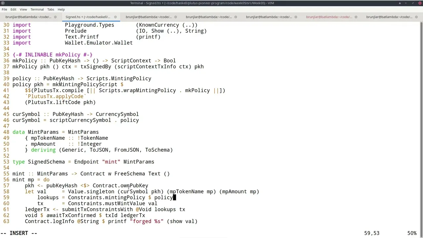Close the first brunjlar@batlambda tab
This screenshot has height=238, width=423.
click(x=55, y=17)
